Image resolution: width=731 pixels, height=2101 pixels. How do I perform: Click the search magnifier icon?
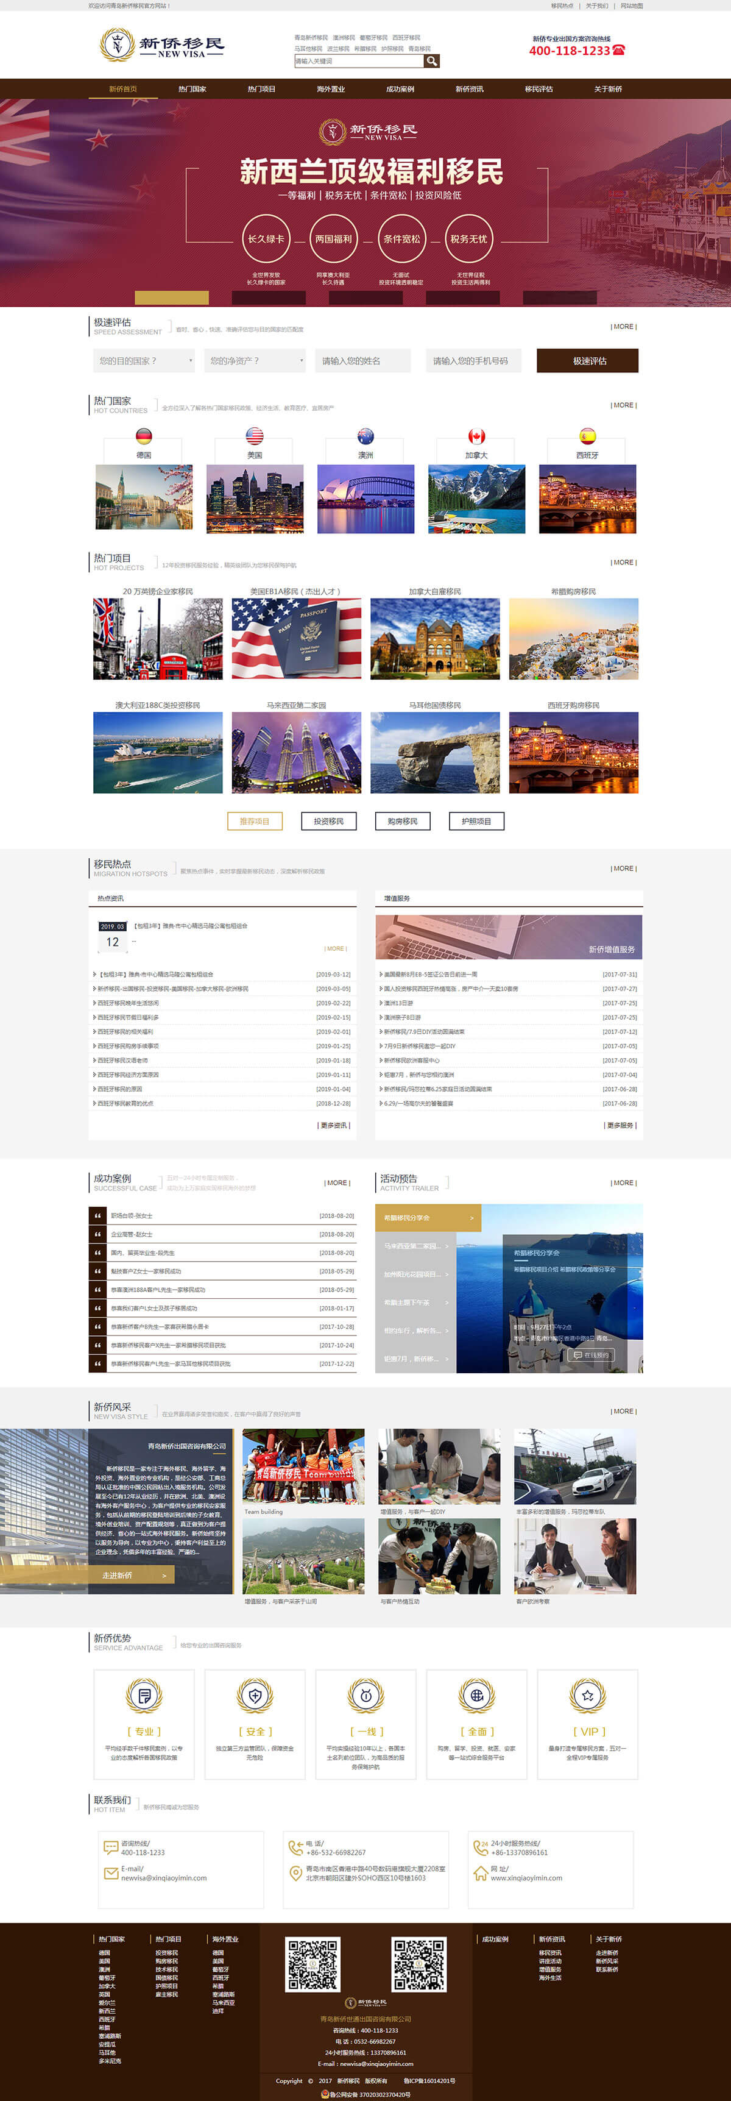coord(432,61)
